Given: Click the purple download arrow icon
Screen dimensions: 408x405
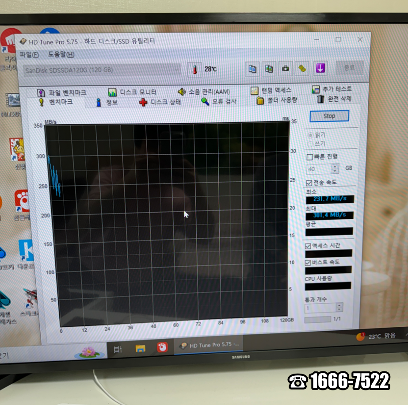Looking at the screenshot, I should tap(320, 68).
